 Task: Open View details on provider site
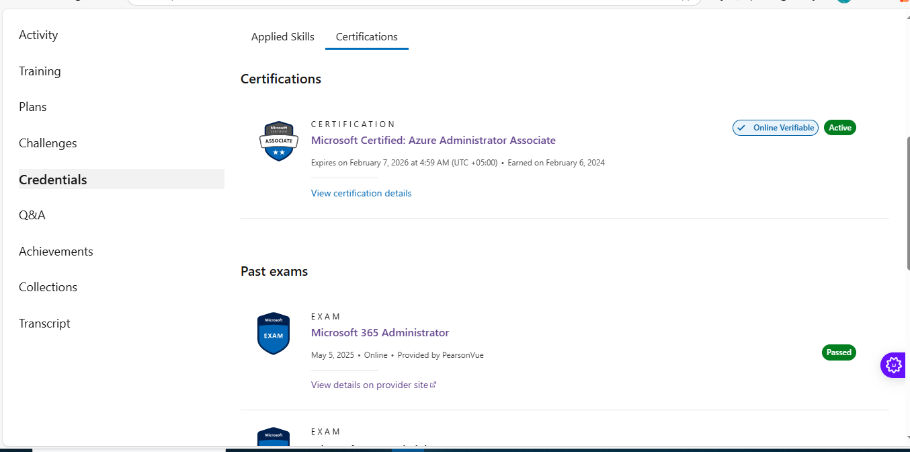pyautogui.click(x=369, y=385)
